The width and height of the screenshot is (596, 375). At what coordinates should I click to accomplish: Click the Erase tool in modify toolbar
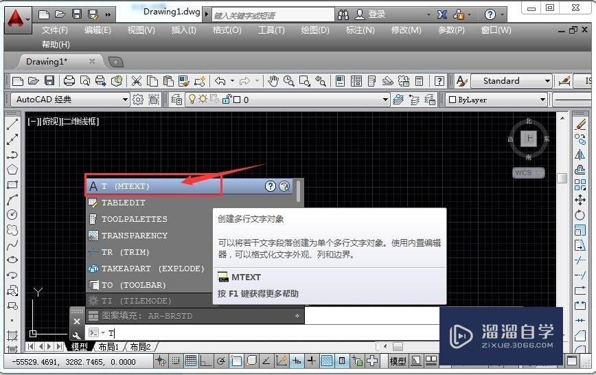[580, 124]
